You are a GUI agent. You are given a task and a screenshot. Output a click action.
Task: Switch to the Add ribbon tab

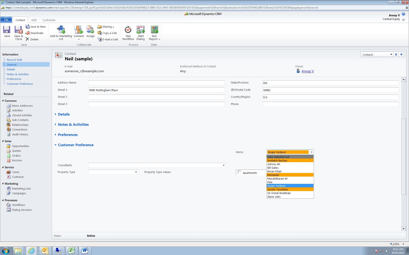tap(34, 20)
